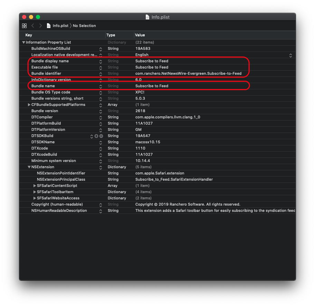Select Minimum system version value 10.14.4
The height and width of the screenshot is (306, 315).
coord(143,161)
